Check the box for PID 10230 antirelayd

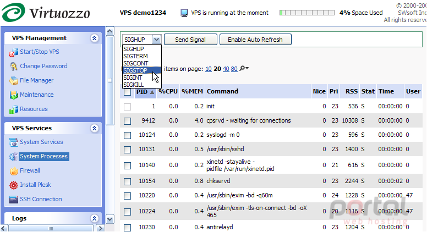[127, 228]
